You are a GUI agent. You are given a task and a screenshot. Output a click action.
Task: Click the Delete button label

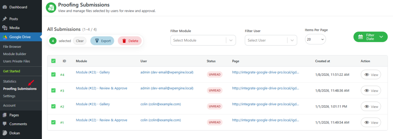click(x=133, y=41)
